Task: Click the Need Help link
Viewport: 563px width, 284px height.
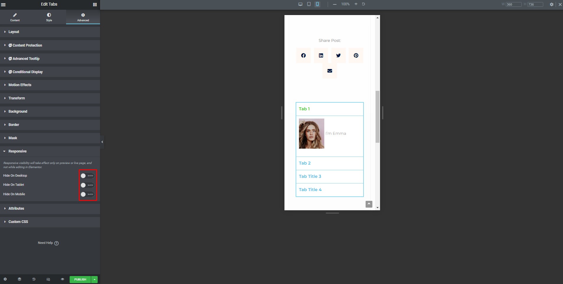Action: pyautogui.click(x=48, y=243)
